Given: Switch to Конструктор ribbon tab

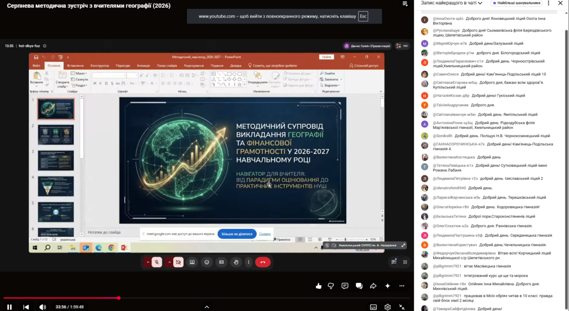Looking at the screenshot, I should [99, 66].
